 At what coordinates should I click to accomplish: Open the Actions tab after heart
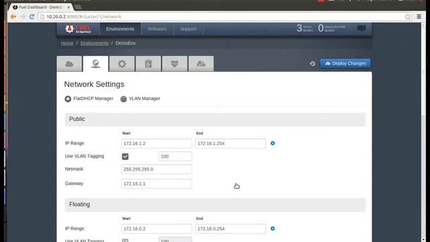point(201,64)
